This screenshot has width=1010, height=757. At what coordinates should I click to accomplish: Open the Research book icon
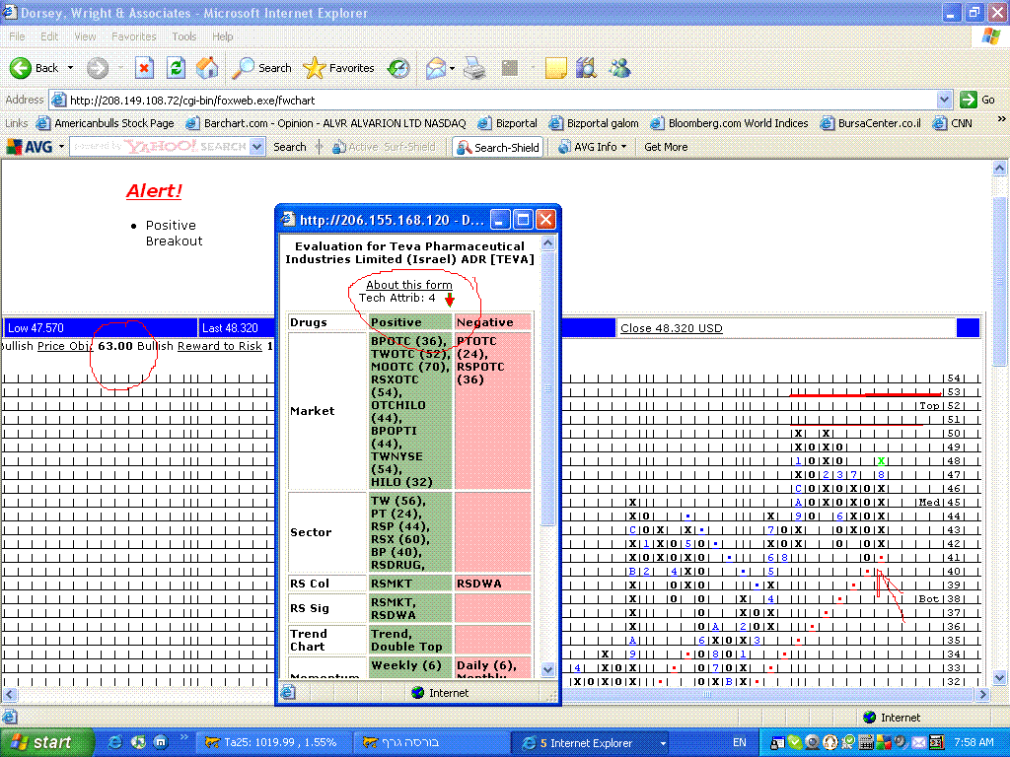pyautogui.click(x=586, y=68)
